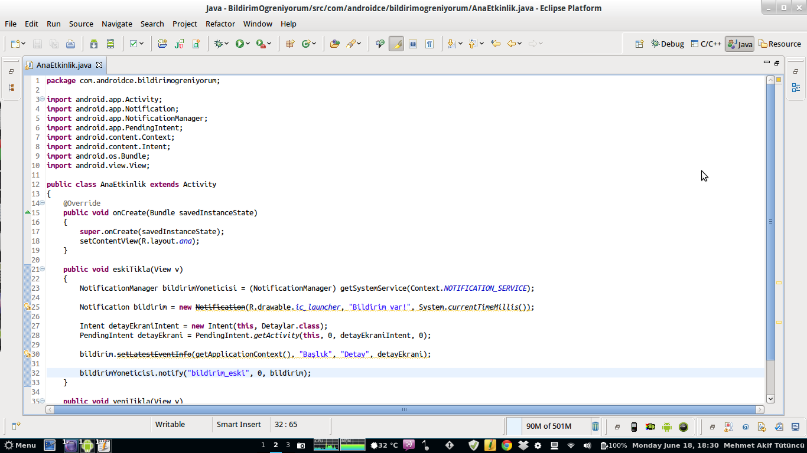This screenshot has height=453, width=807.
Task: Click the Previous Annotation icon
Action: (472, 44)
